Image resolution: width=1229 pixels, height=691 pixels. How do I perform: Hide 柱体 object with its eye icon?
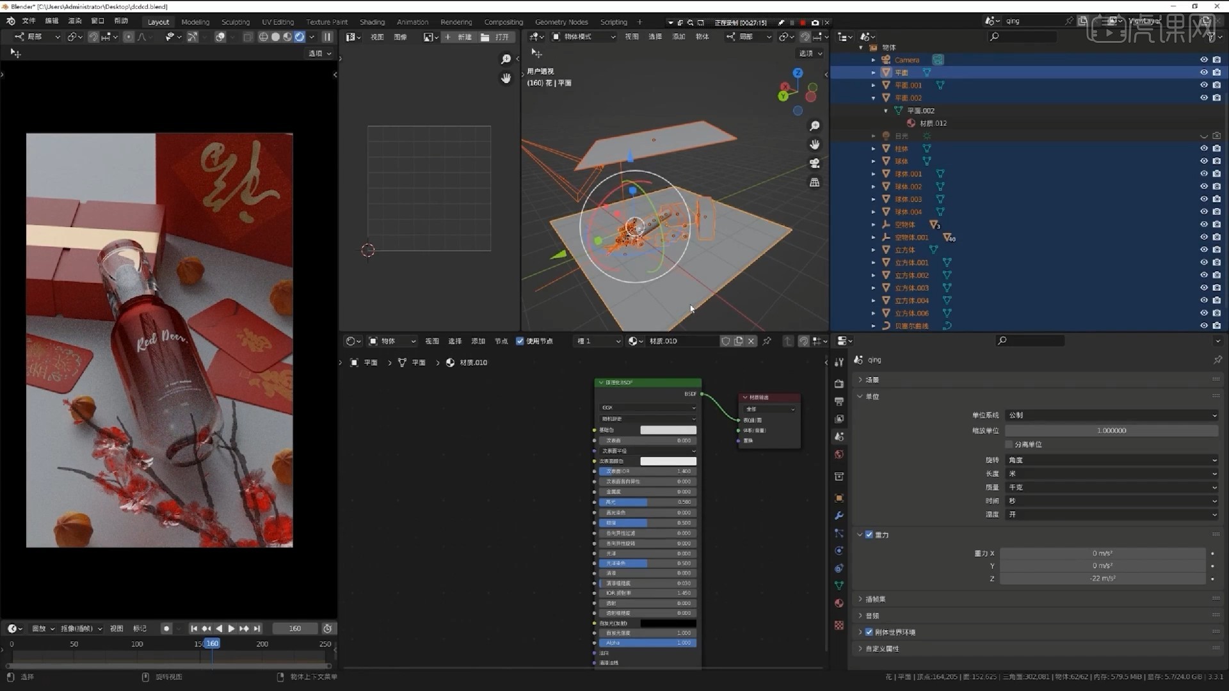coord(1203,148)
